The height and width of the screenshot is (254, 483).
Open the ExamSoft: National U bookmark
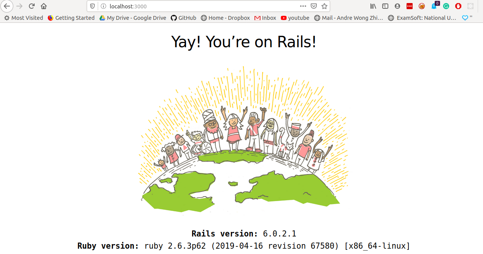click(422, 18)
